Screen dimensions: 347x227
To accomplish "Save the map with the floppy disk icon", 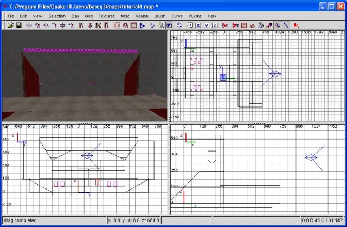I will point(18,26).
